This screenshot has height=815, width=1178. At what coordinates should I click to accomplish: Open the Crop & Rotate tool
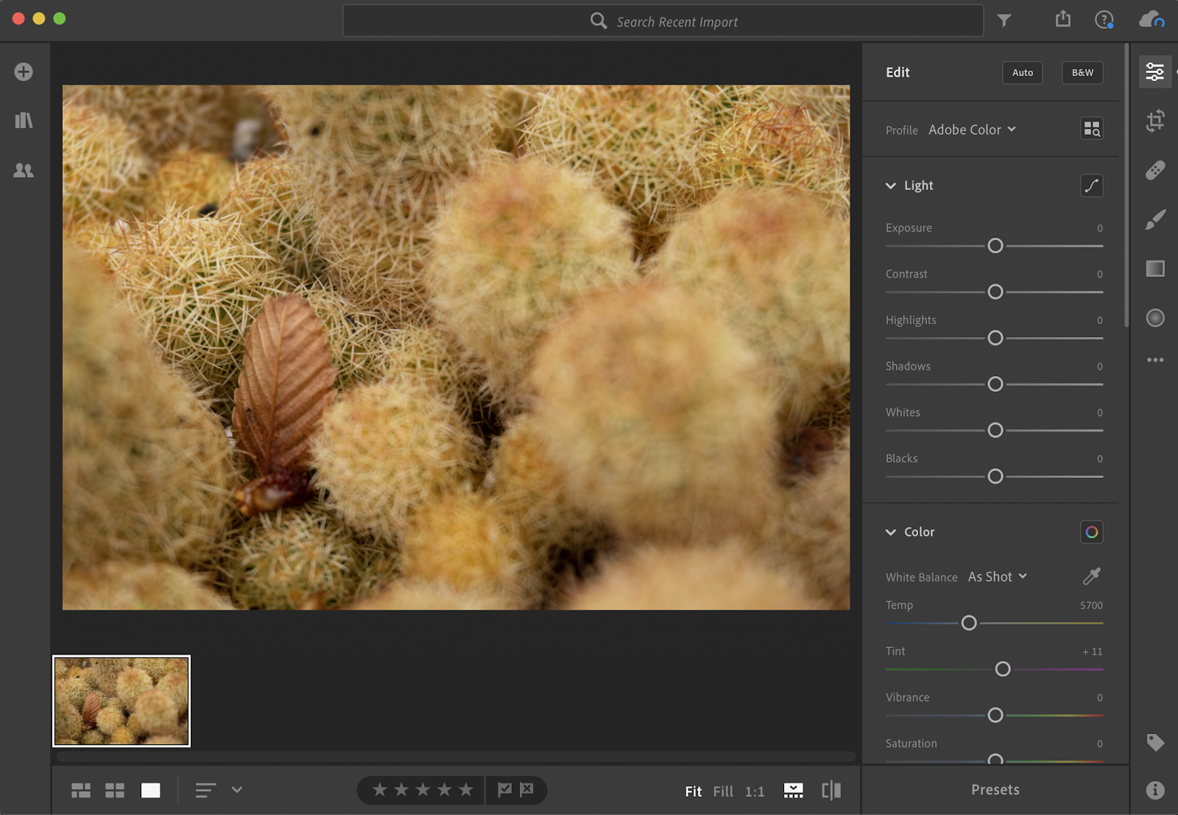(1154, 121)
